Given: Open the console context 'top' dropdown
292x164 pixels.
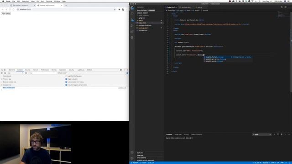Looking at the screenshot, I should [16, 73].
